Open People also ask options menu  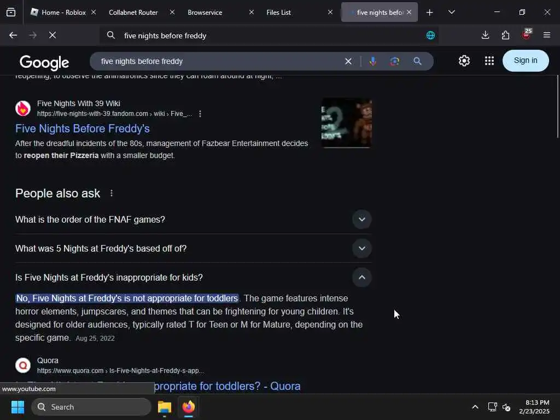pos(112,193)
